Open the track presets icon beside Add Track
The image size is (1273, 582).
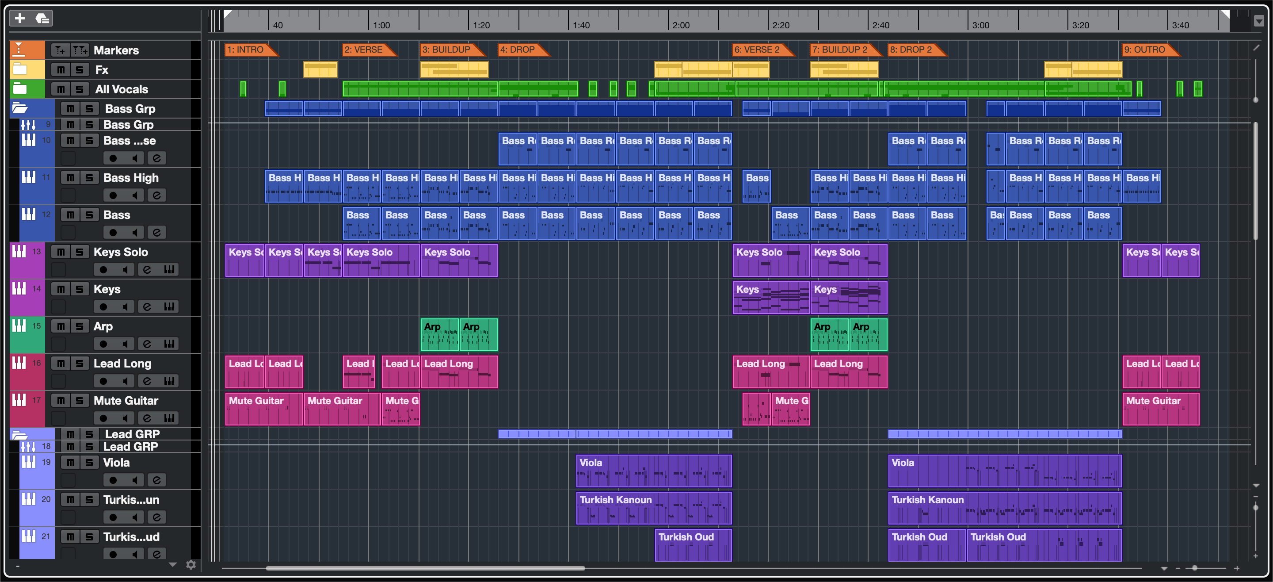(42, 18)
